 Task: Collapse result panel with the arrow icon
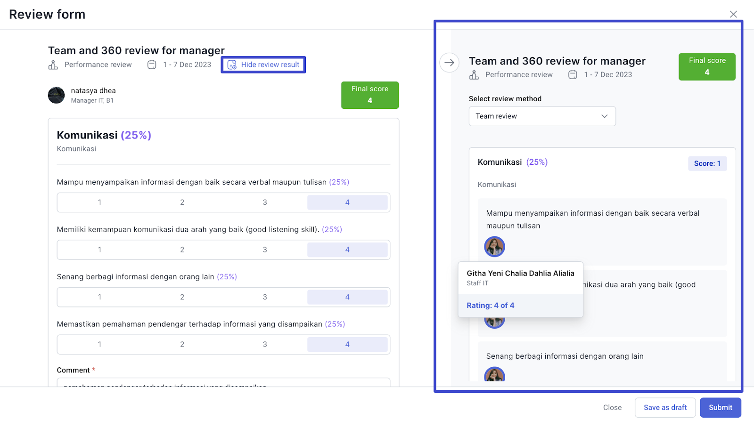pos(449,63)
